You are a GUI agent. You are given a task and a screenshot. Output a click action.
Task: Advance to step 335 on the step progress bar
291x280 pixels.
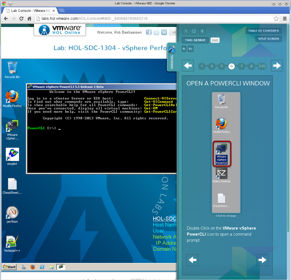point(262,66)
